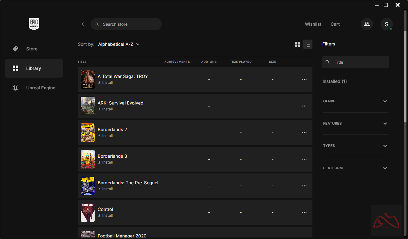Click the Epic Games logo
Screen dimensions: 408x239
pos(34,24)
